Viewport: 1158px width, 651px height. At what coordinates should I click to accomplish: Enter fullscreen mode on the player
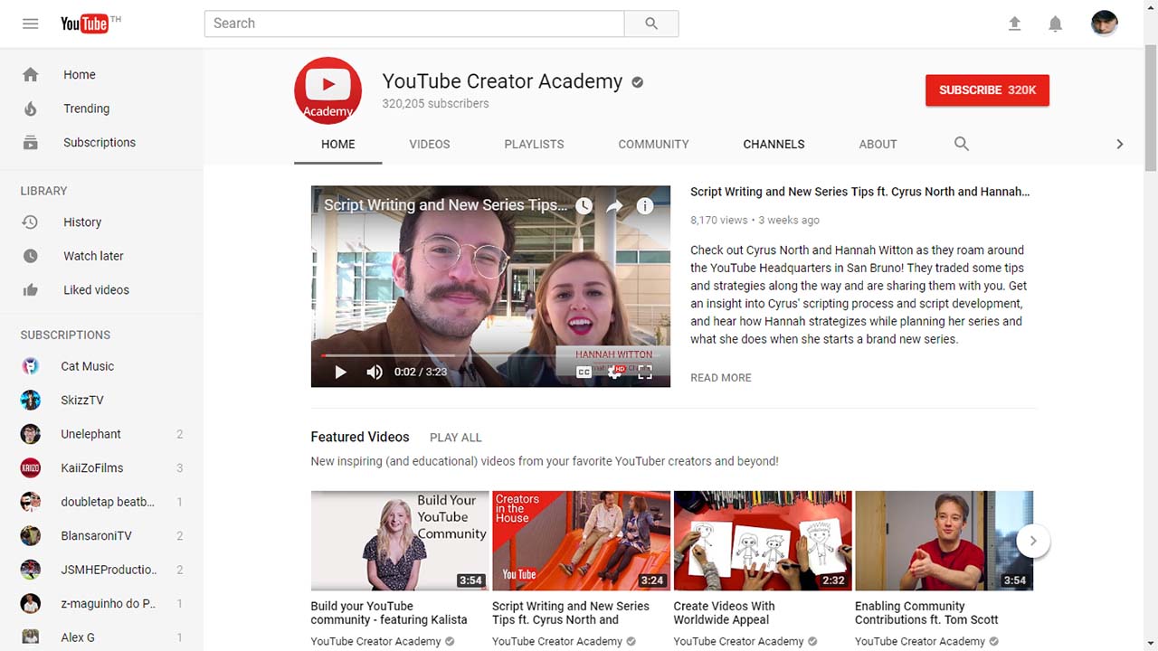645,372
